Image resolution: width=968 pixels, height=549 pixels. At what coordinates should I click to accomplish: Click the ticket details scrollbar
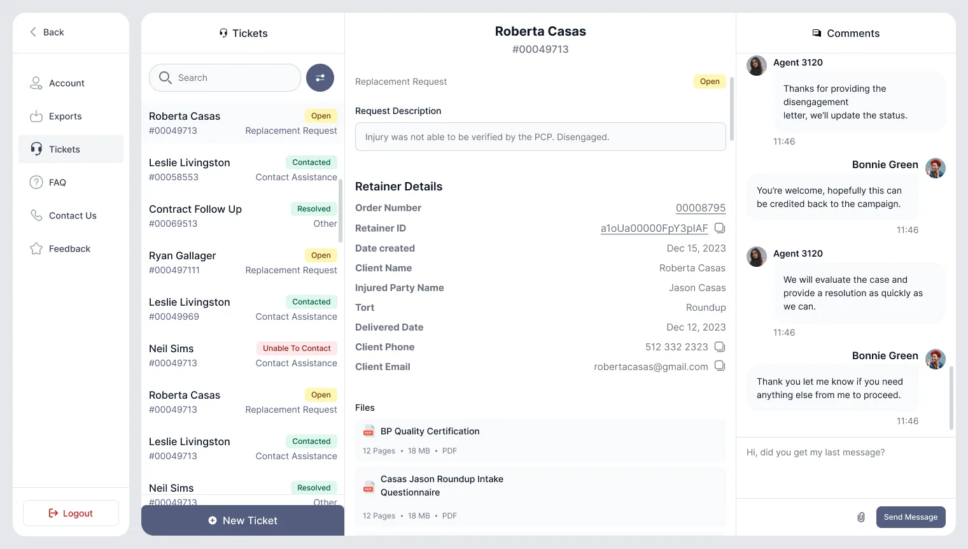click(732, 109)
